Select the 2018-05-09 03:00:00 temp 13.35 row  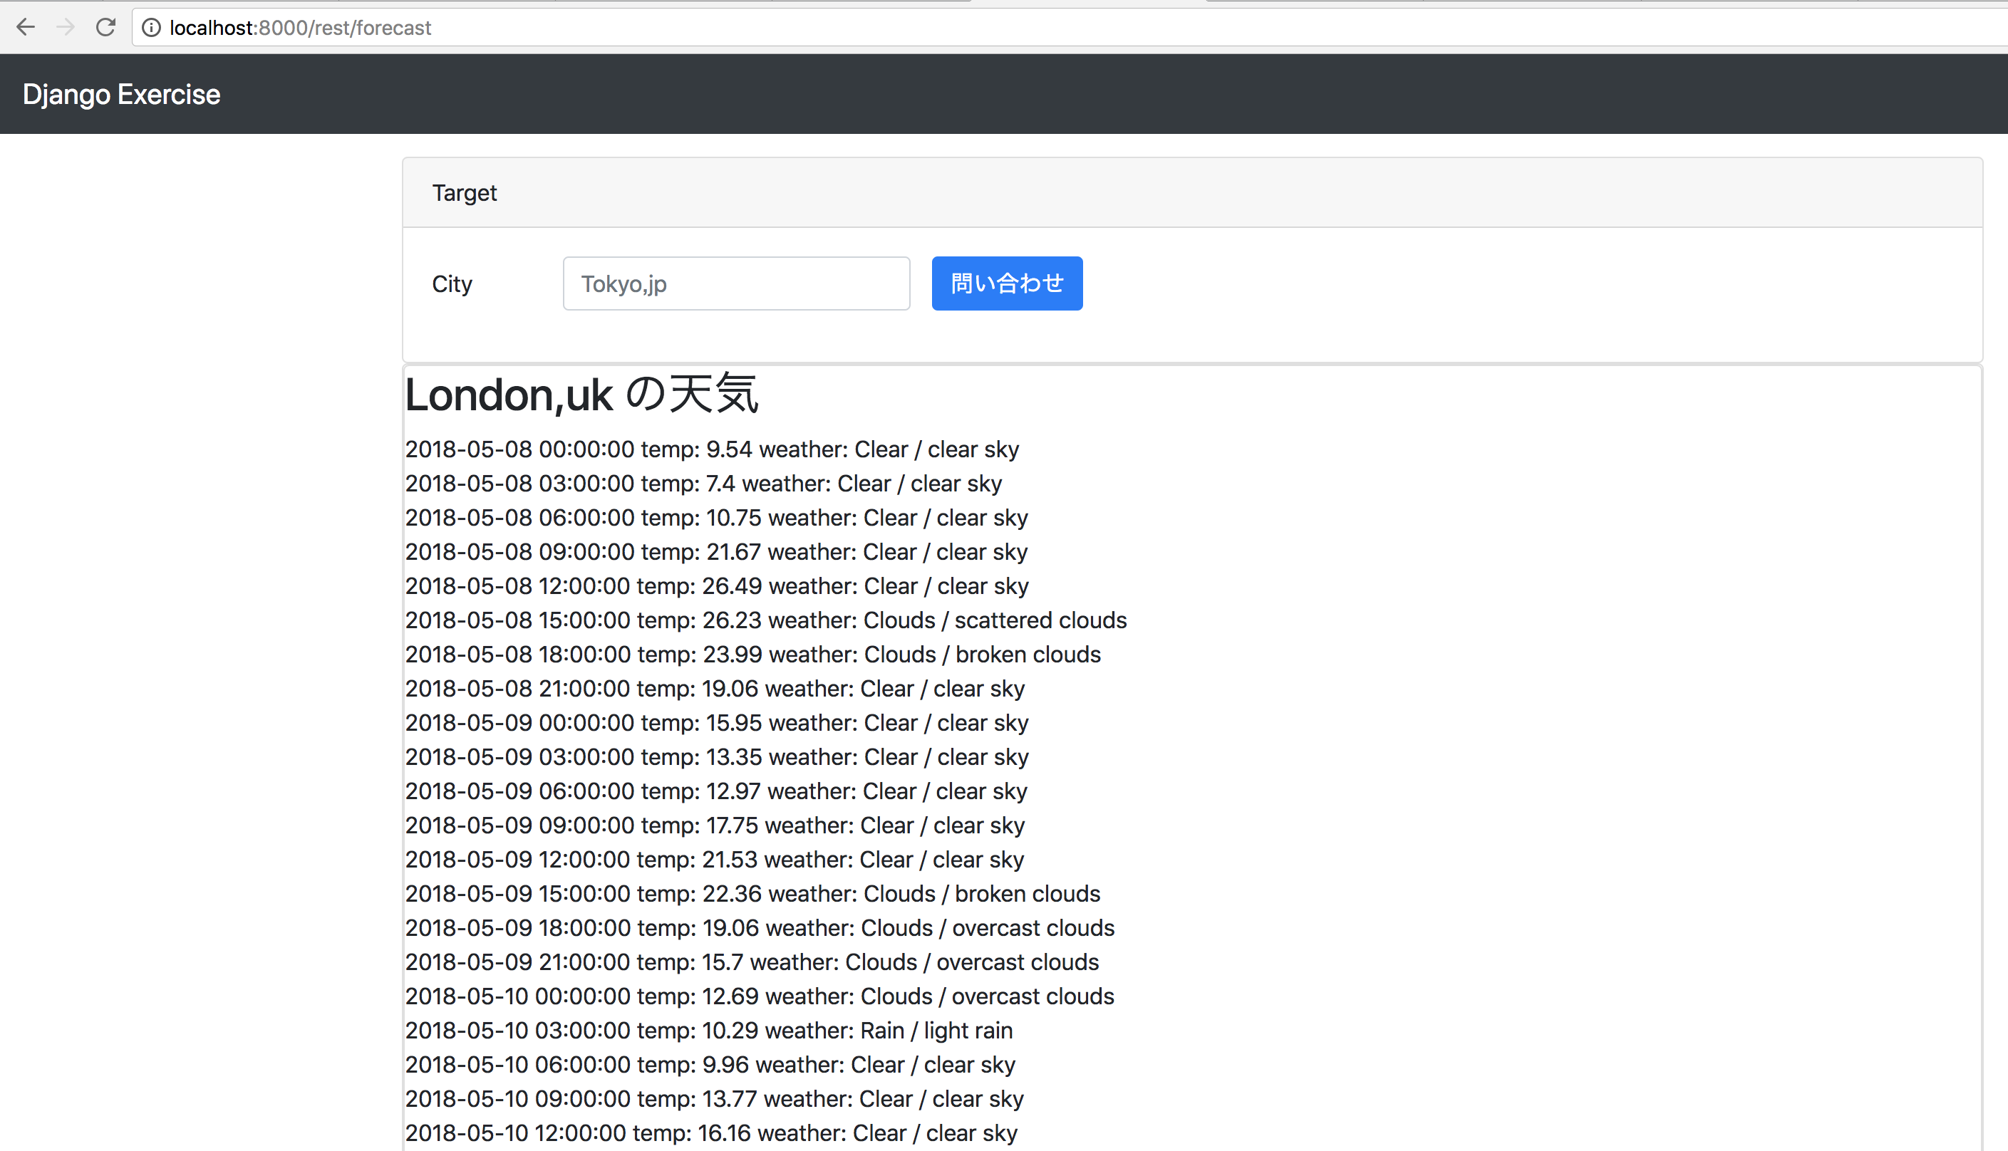click(x=717, y=756)
